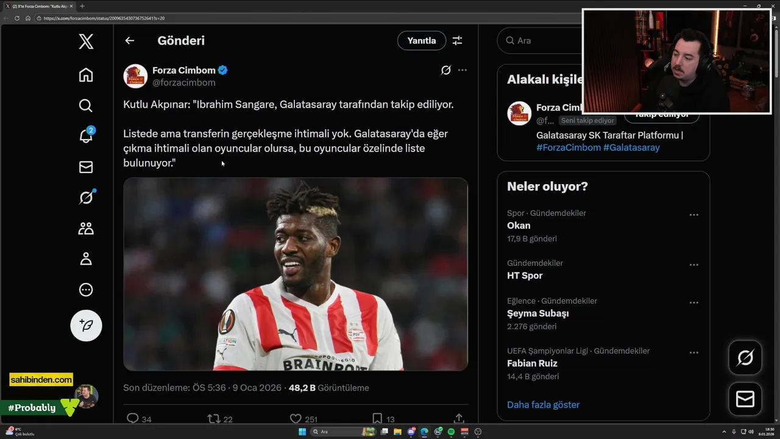Open Microsoft Edge from taskbar
This screenshot has height=439, width=780.
424,432
